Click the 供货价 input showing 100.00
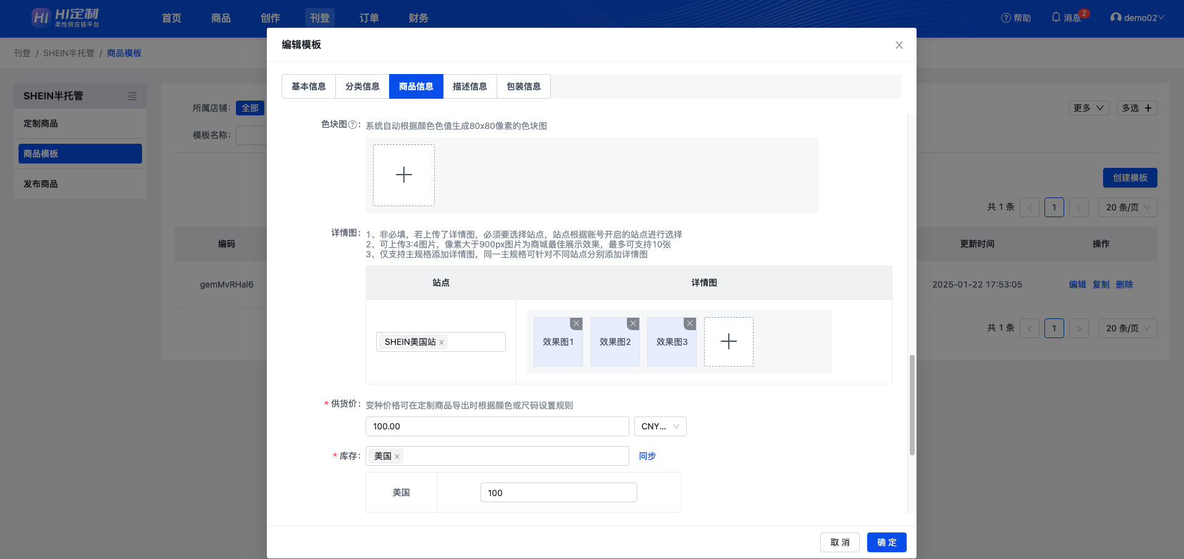 [x=497, y=426]
